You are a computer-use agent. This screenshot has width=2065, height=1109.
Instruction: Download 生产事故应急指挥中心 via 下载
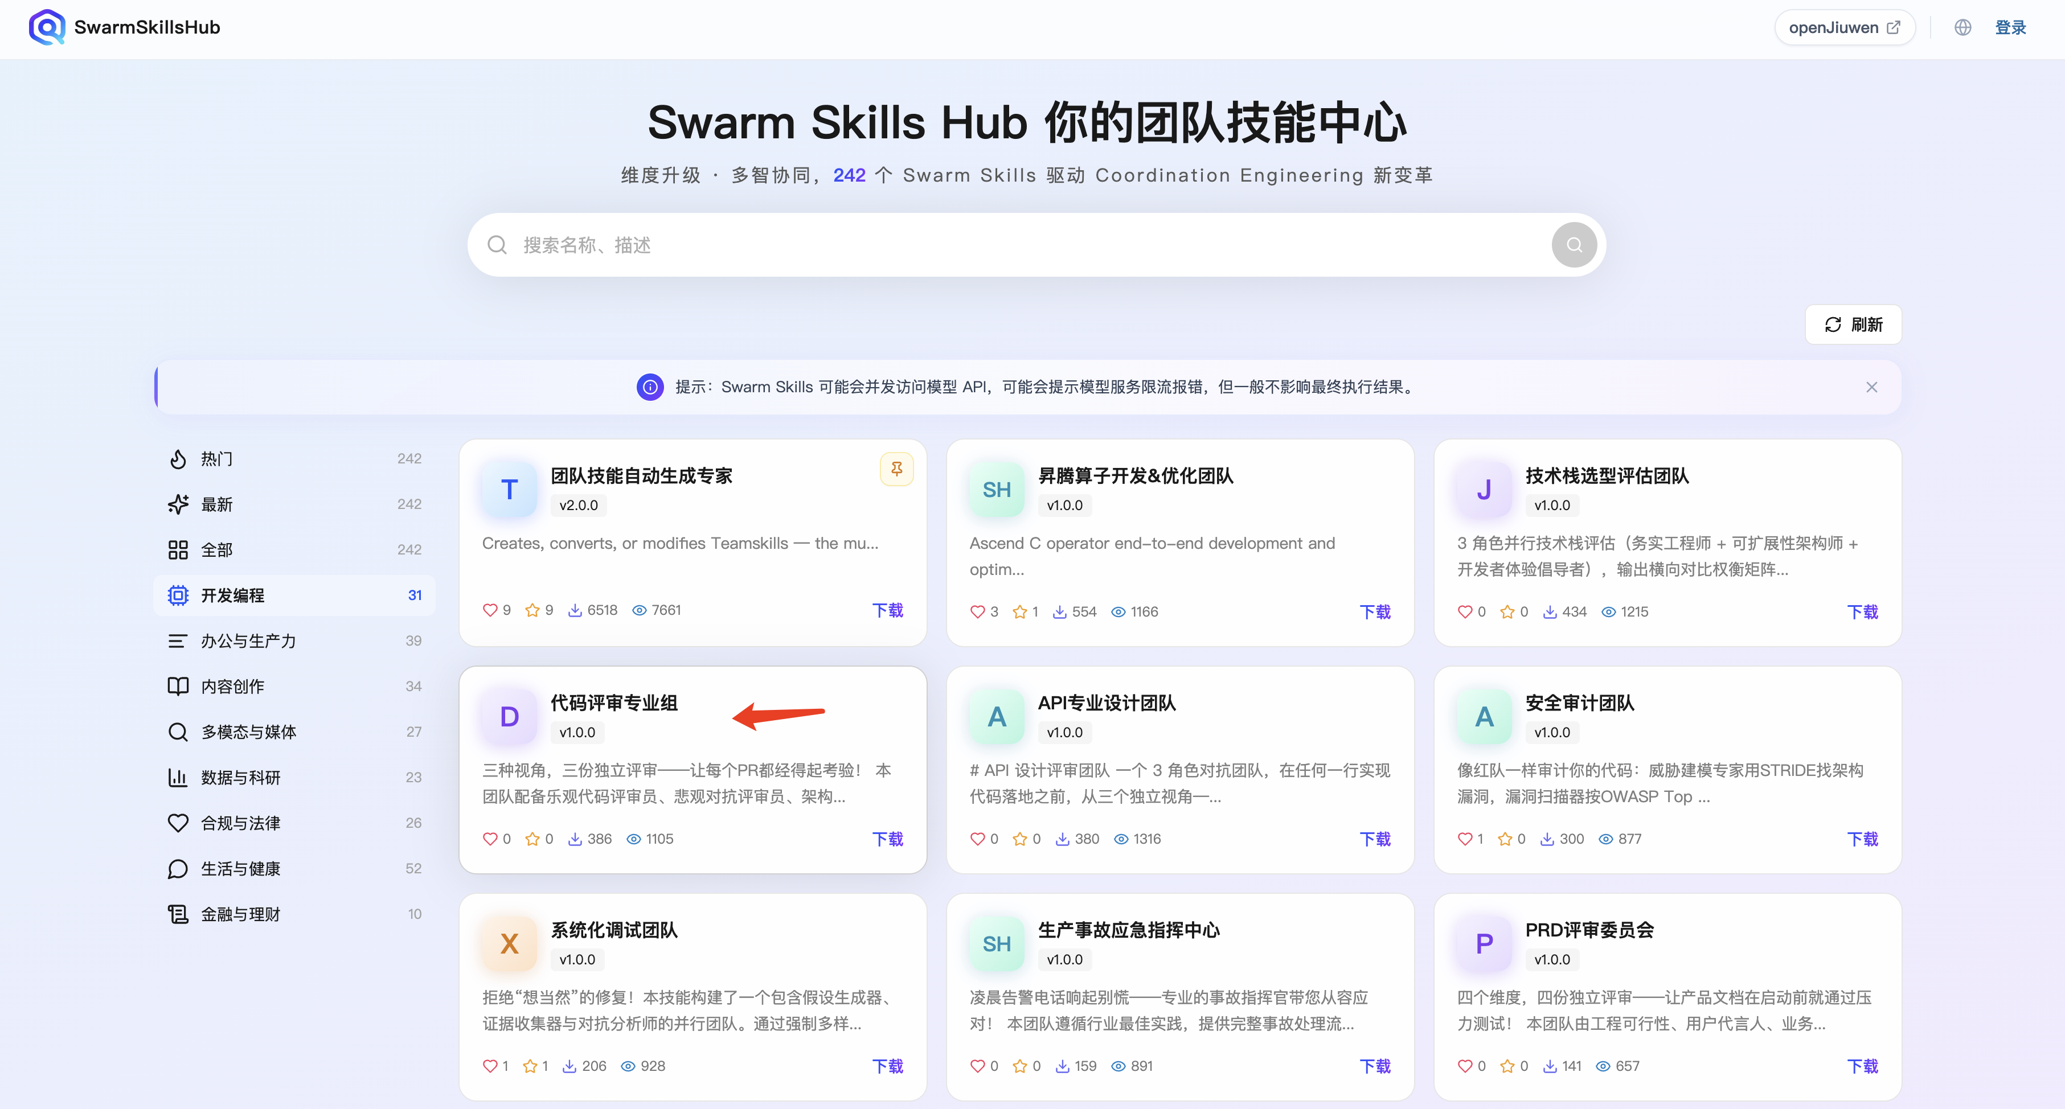(x=1375, y=1066)
